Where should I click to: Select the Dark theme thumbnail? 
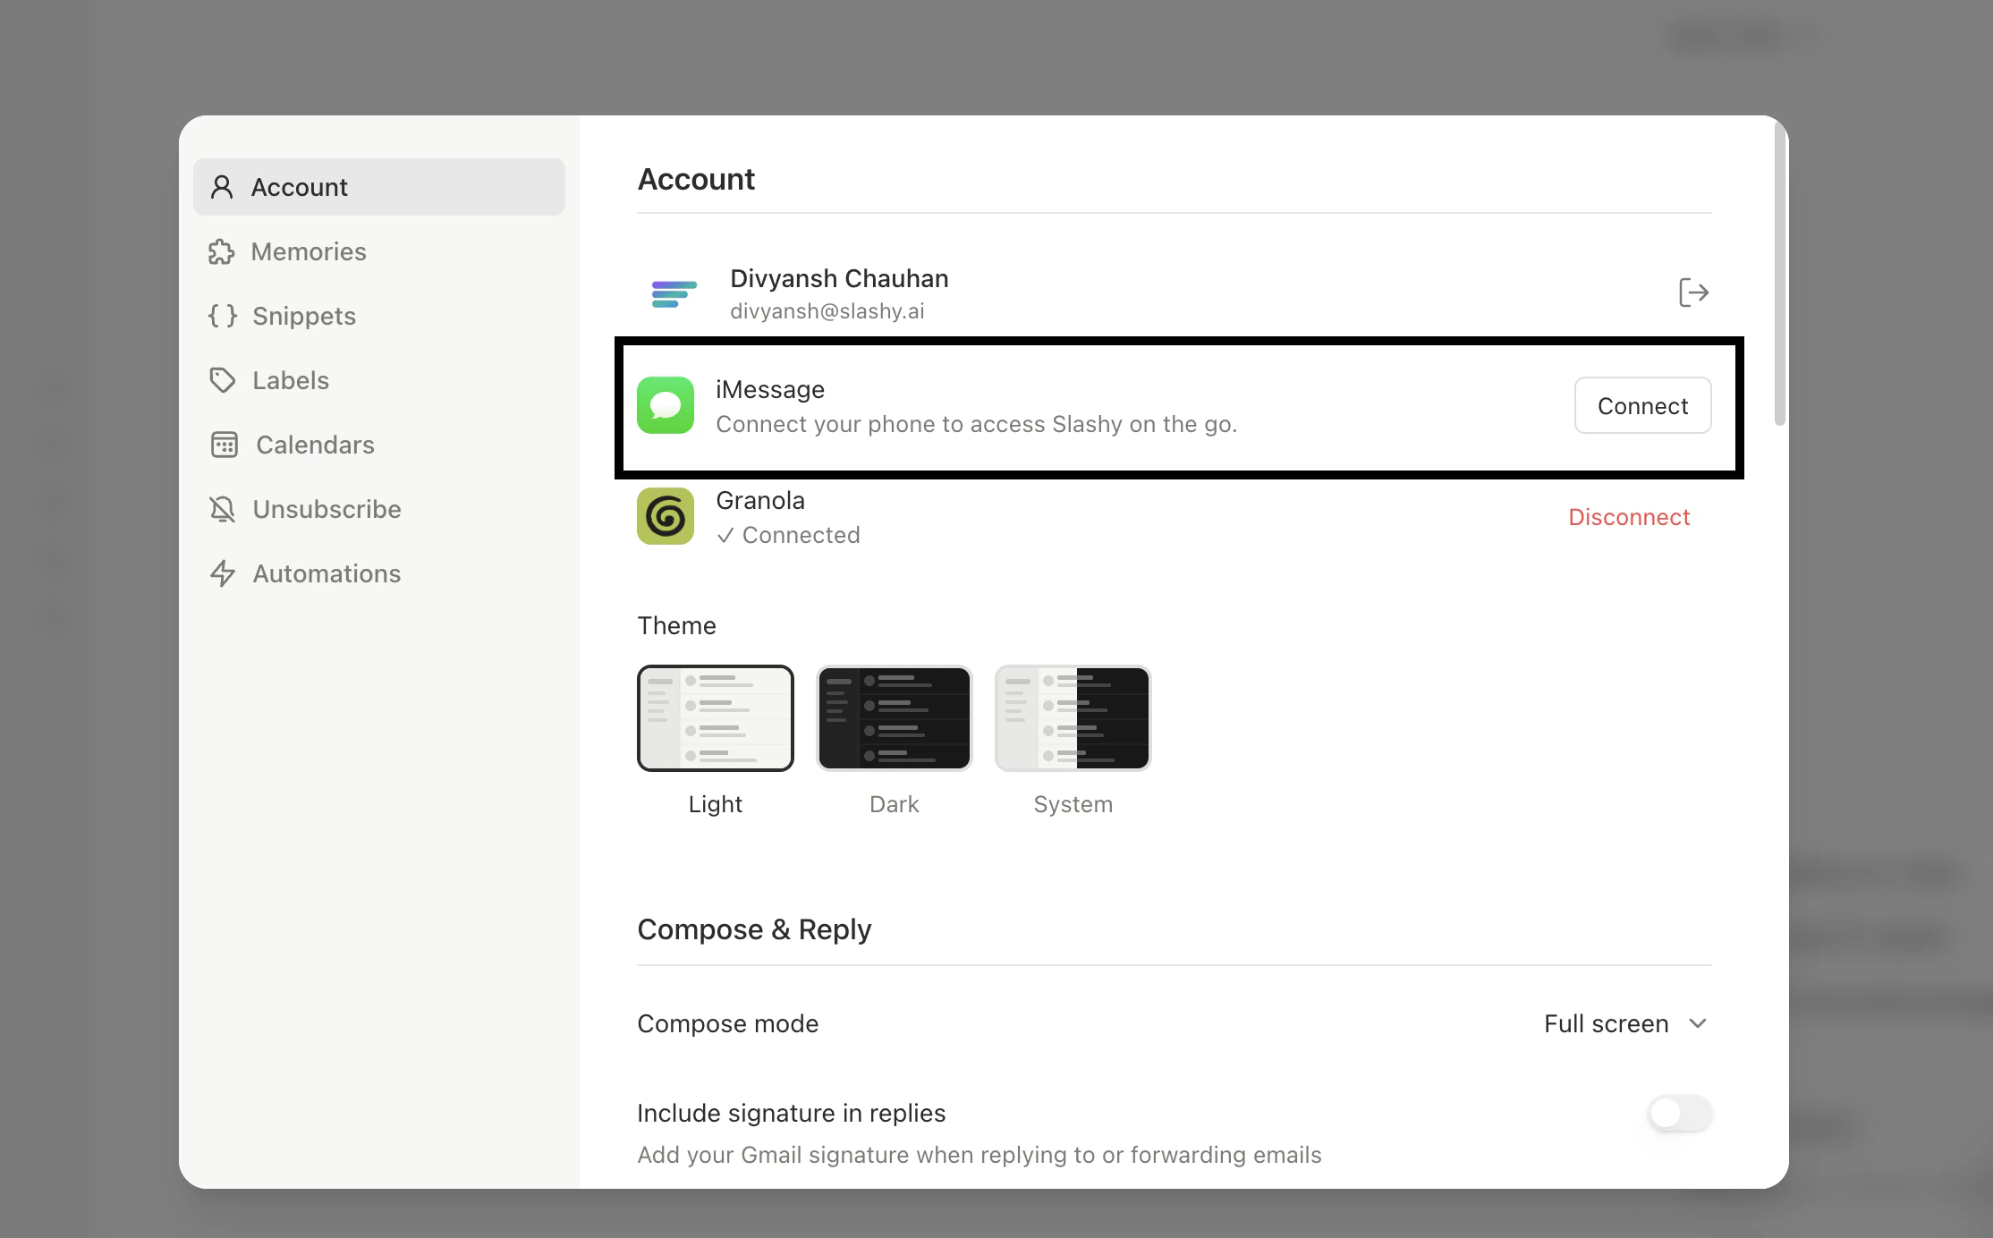click(x=895, y=718)
